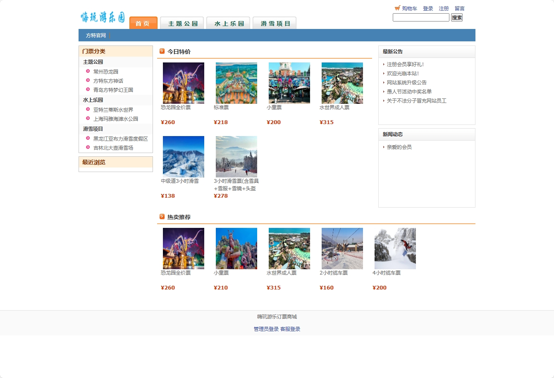Click the orange arrow icon beside 热卖推荐

(162, 216)
